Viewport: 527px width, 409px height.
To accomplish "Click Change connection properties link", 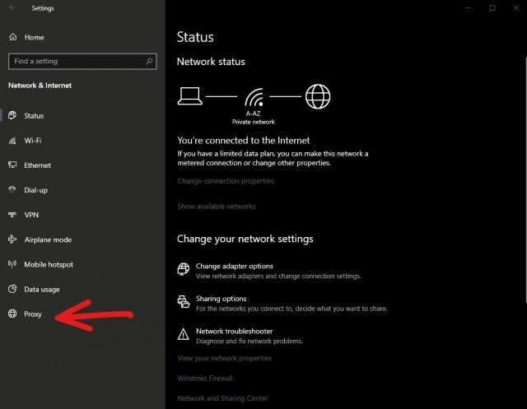I will (226, 181).
